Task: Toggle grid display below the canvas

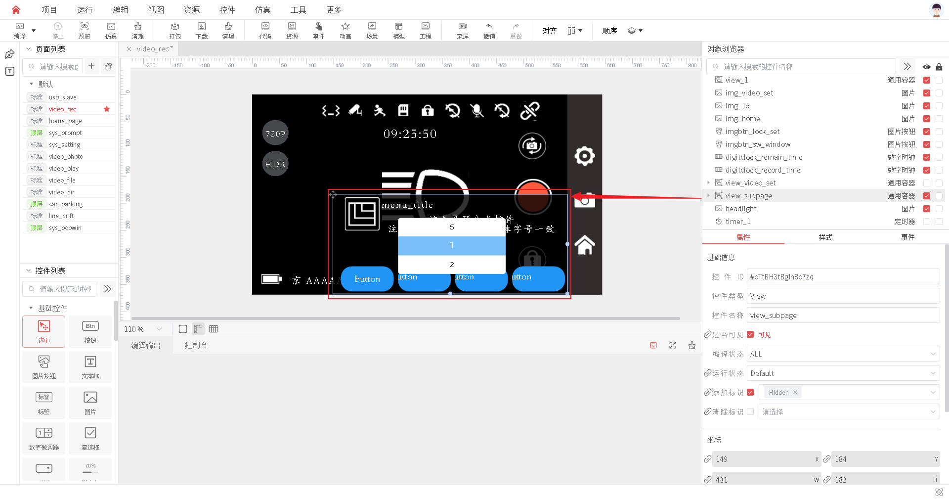Action: click(x=214, y=329)
